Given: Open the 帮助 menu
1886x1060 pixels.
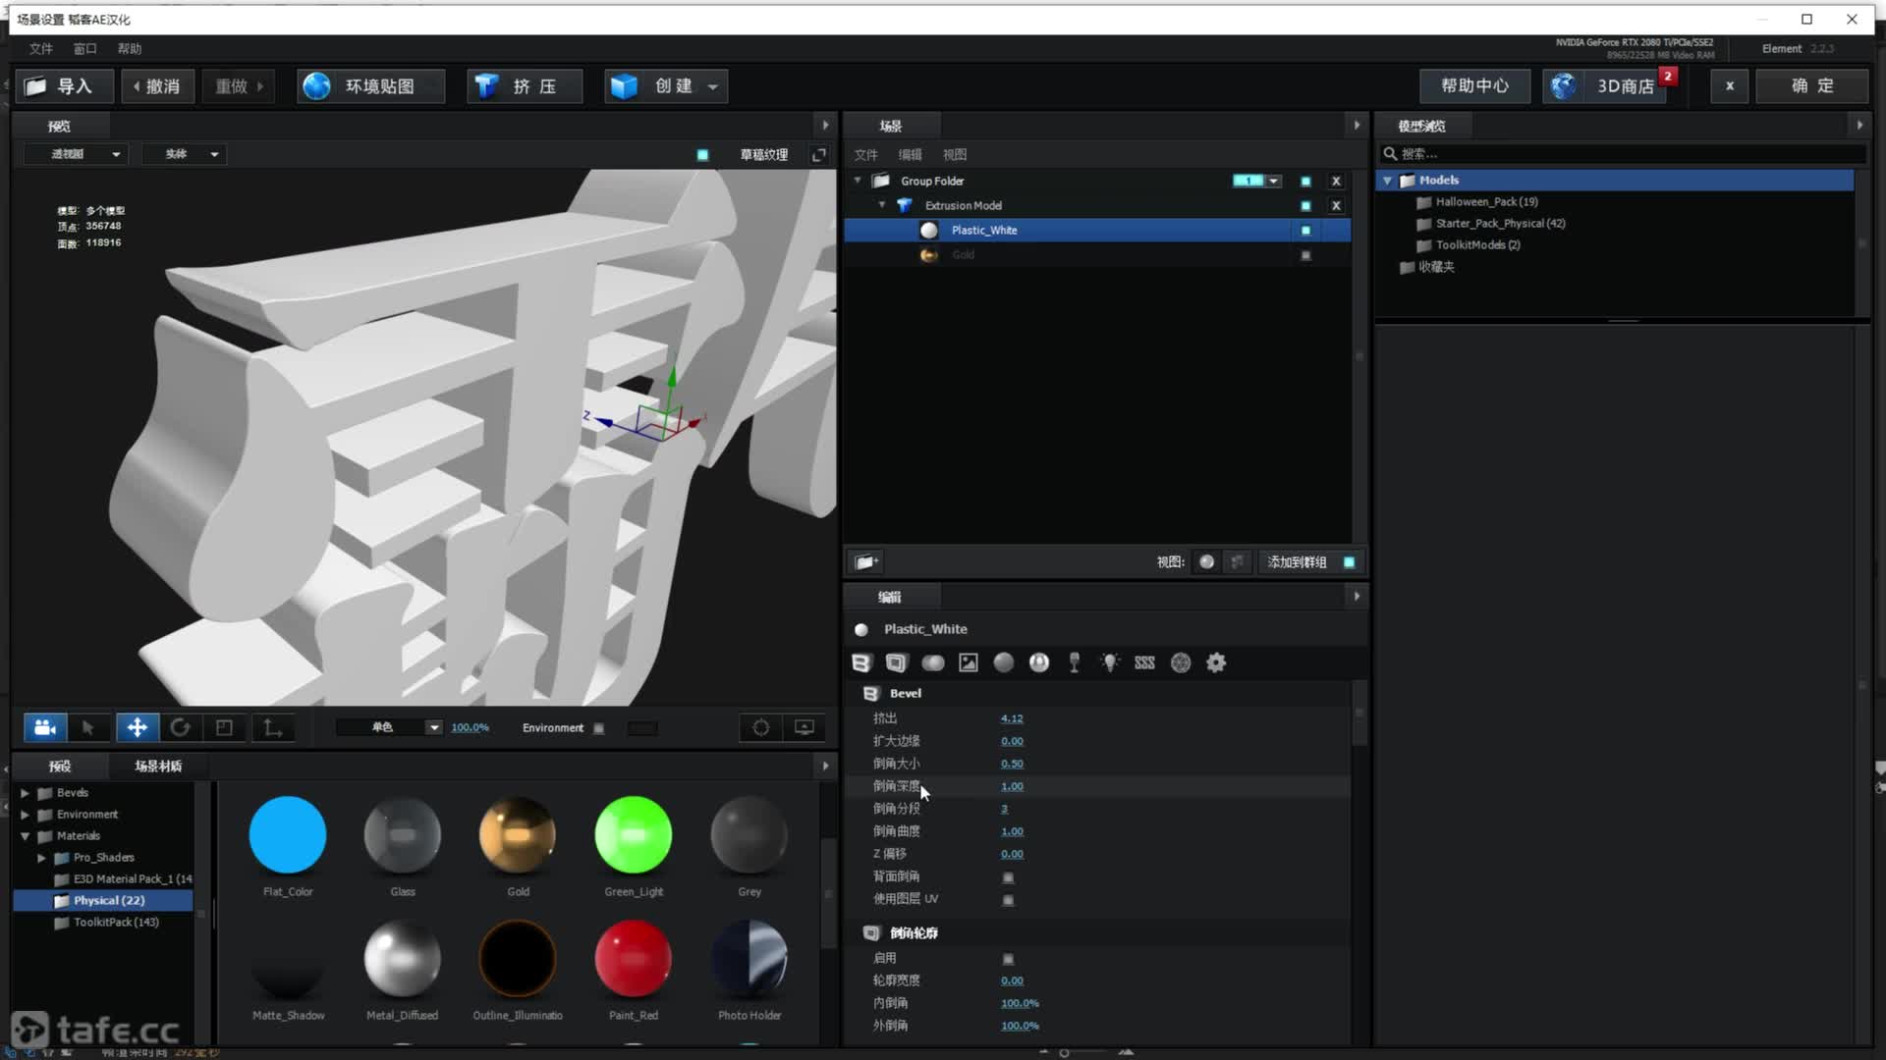Looking at the screenshot, I should [130, 48].
